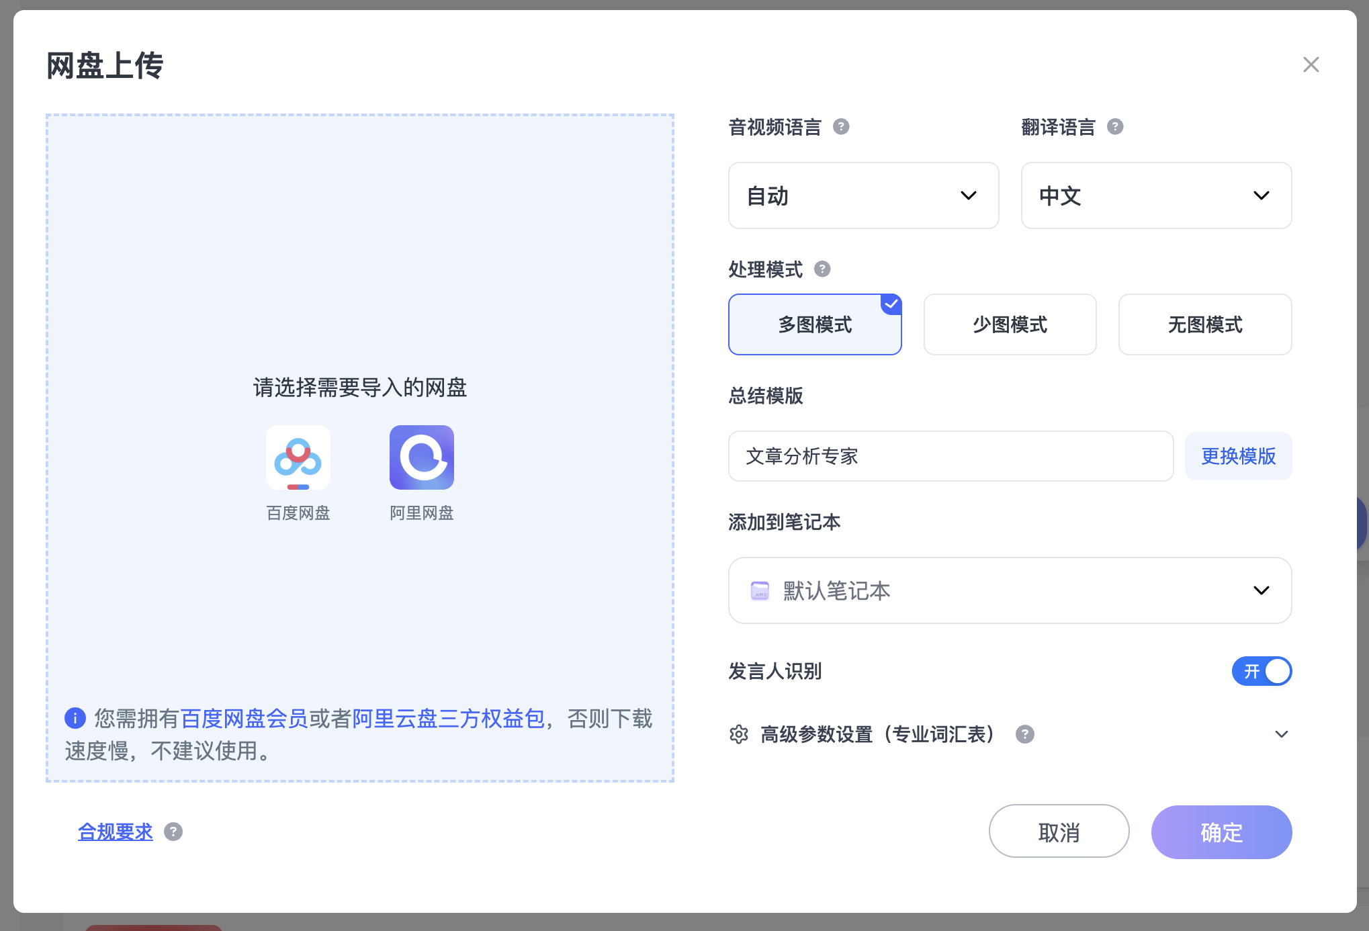The height and width of the screenshot is (931, 1369).
Task: Click the help icon beside 高级参数设置
Action: tap(1025, 734)
